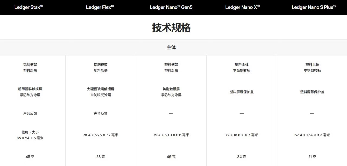Click 塑料后盖 in the Stax column
This screenshot has width=347, height=166.
pyautogui.click(x=30, y=71)
